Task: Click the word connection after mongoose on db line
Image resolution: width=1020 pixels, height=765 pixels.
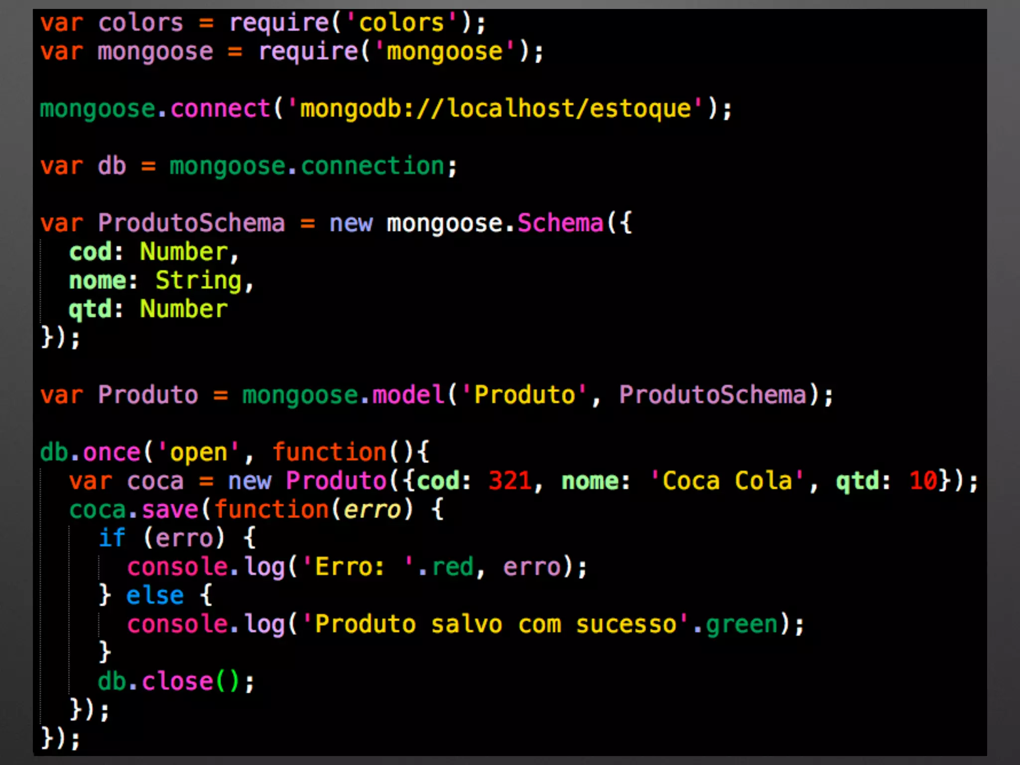Action: [x=372, y=166]
